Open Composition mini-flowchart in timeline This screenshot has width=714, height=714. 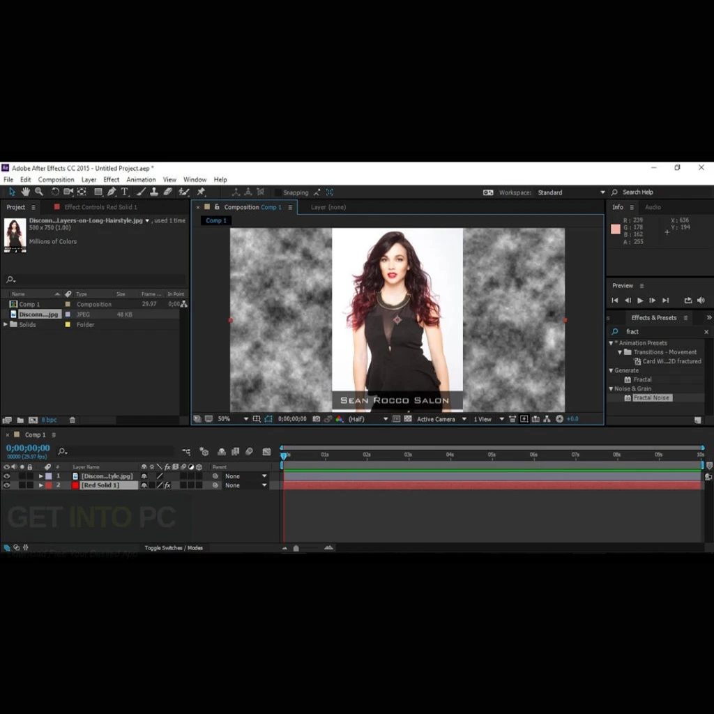186,452
